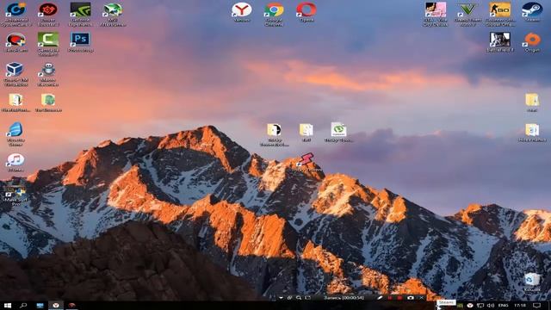Switch ENG input language indicator
Viewport: 551px width, 310px height.
pyautogui.click(x=503, y=306)
